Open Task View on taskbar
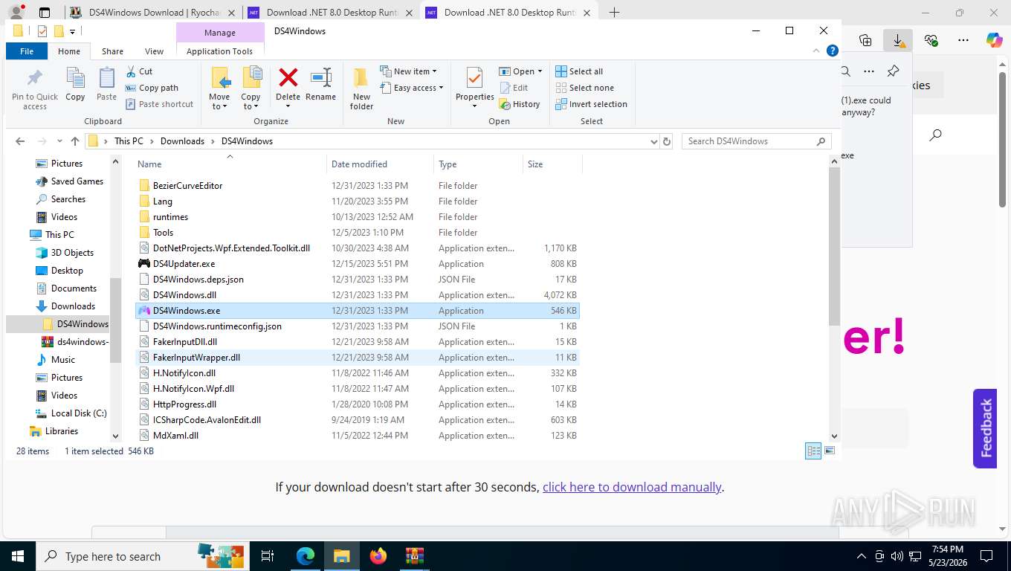Screen dimensions: 1011x571 coord(268,556)
